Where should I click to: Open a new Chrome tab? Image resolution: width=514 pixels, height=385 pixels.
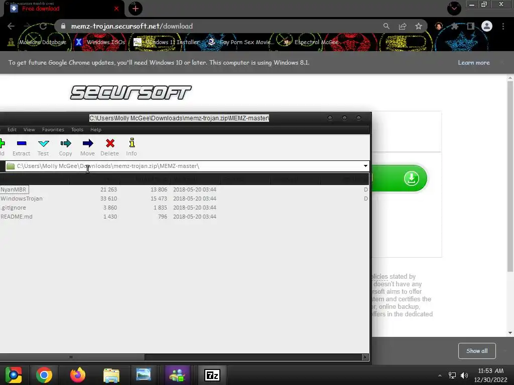[x=136, y=9]
